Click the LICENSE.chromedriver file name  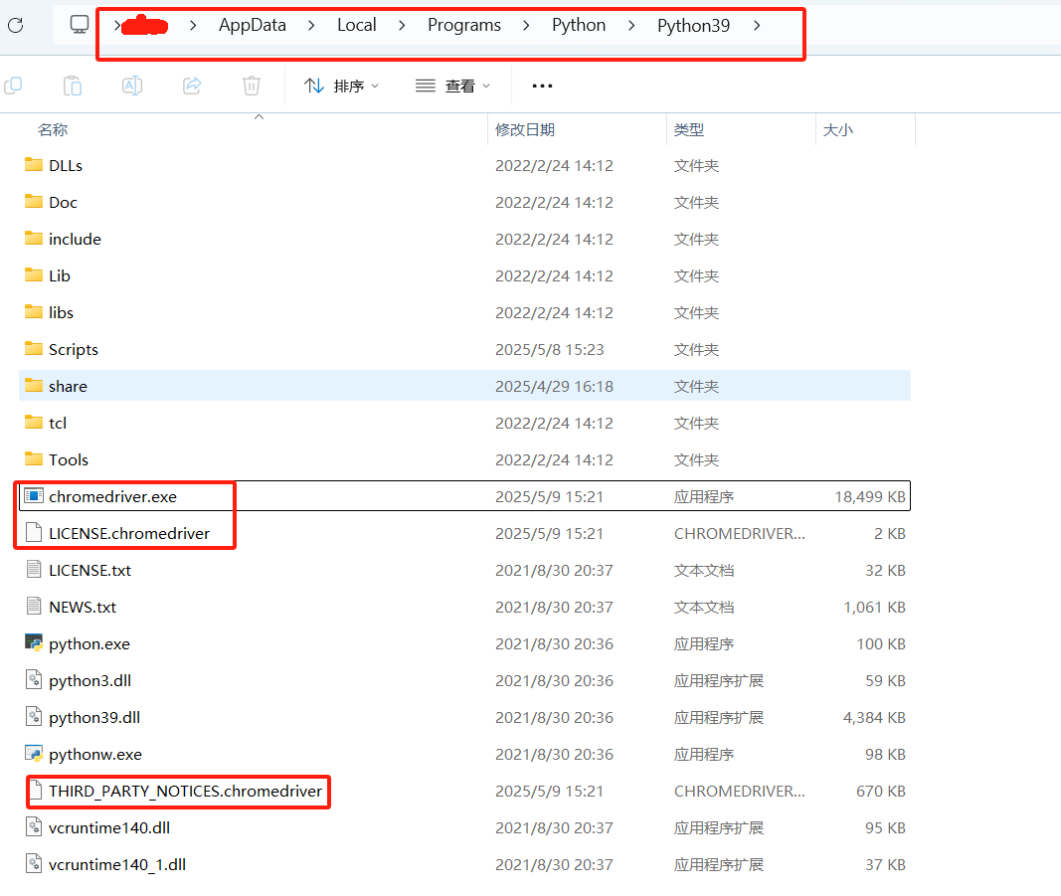(x=129, y=534)
